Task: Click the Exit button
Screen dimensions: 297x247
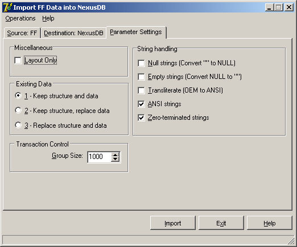Action: pyautogui.click(x=221, y=223)
